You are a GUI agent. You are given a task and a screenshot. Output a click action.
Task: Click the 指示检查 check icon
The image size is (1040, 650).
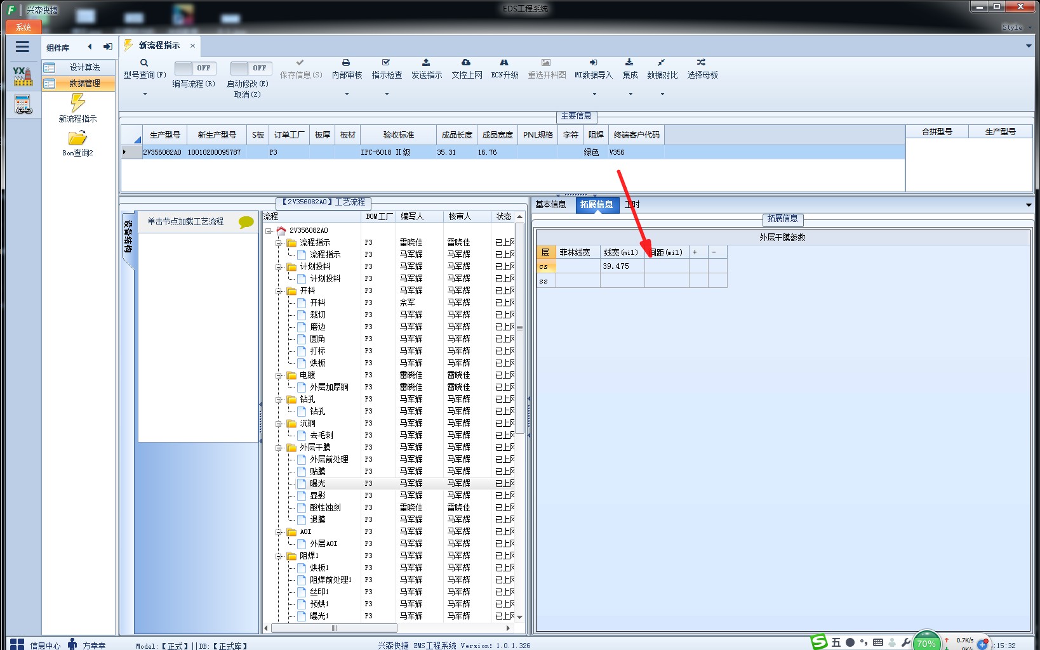(386, 63)
